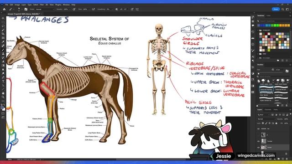Create new group folder in Layers panel
The width and height of the screenshot is (292, 164).
279,159
